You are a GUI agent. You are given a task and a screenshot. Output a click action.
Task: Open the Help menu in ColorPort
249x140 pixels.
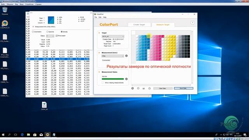pos(105,17)
